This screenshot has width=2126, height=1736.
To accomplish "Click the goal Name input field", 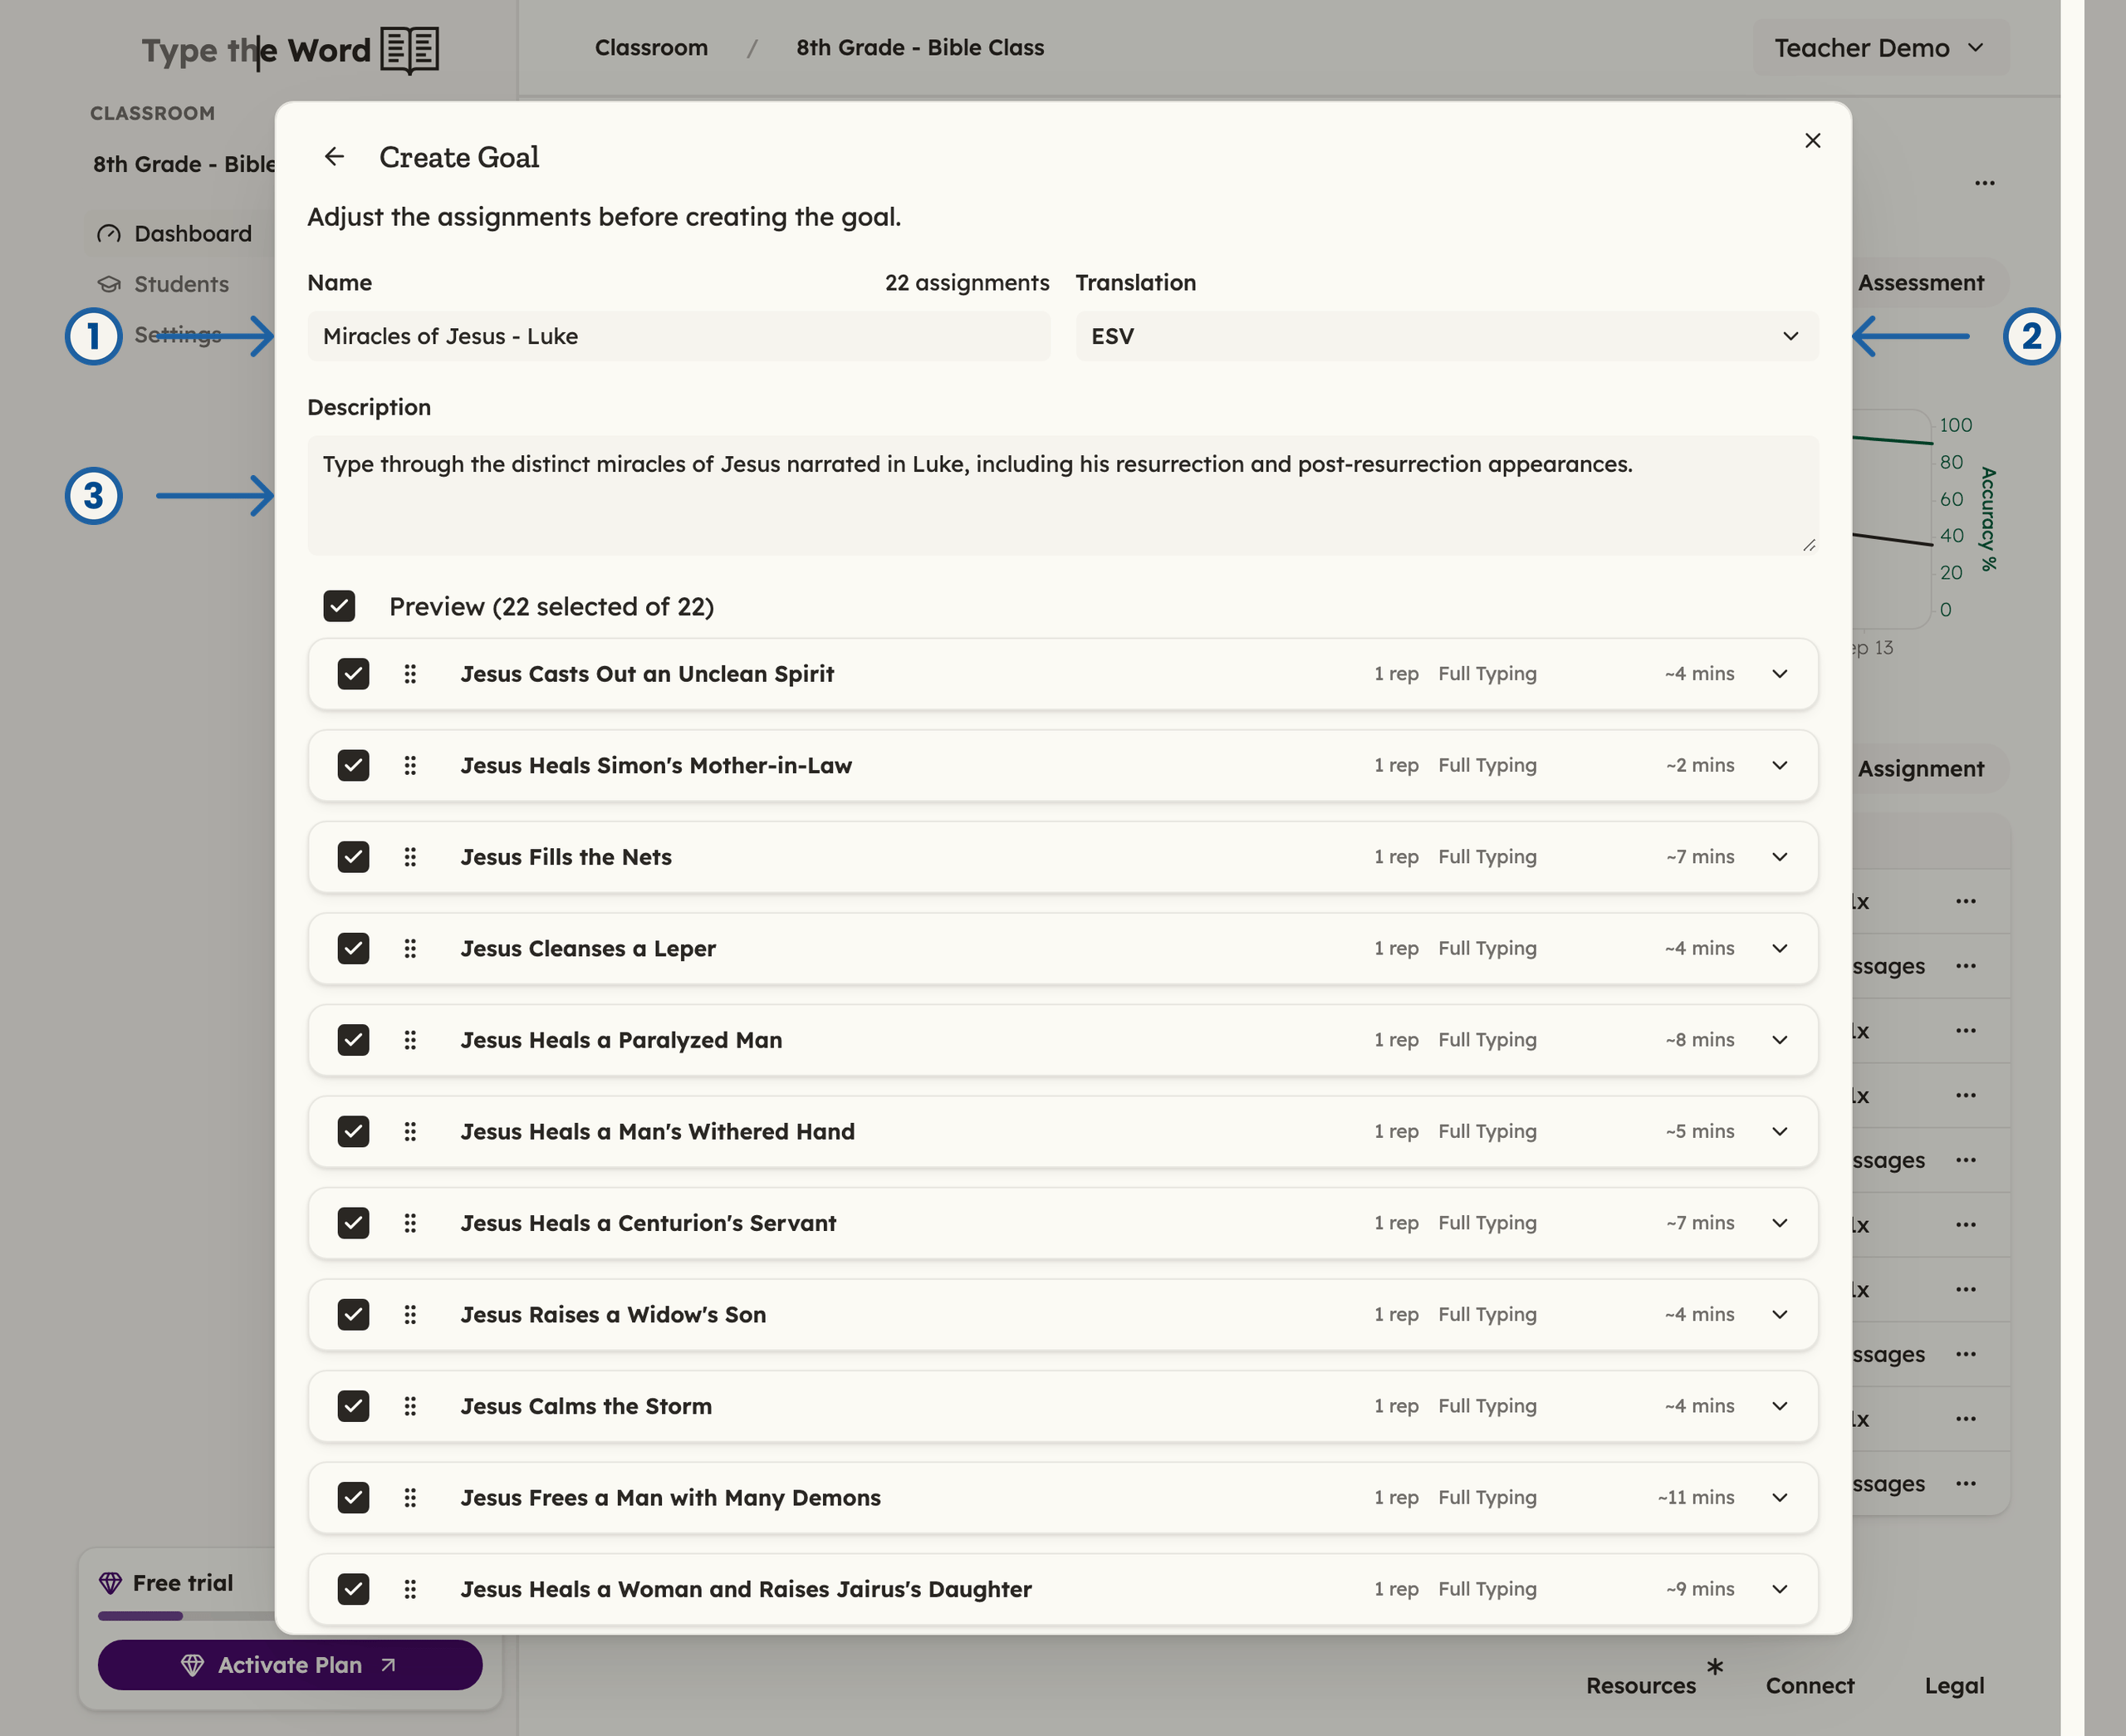I will tap(678, 336).
